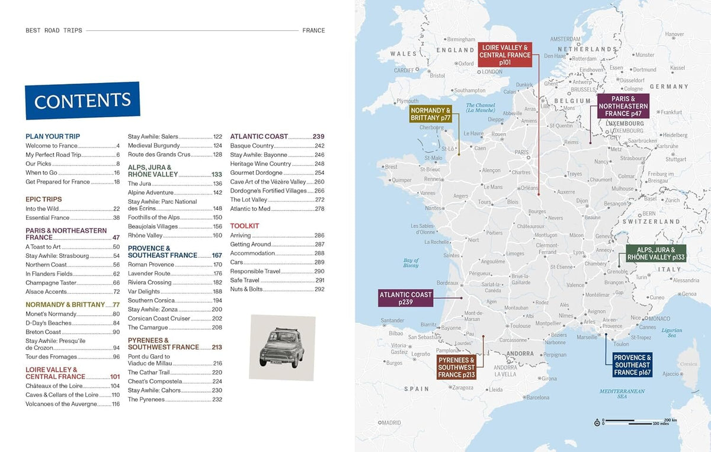Open the 'Atlantic to Med' entry

point(277,209)
